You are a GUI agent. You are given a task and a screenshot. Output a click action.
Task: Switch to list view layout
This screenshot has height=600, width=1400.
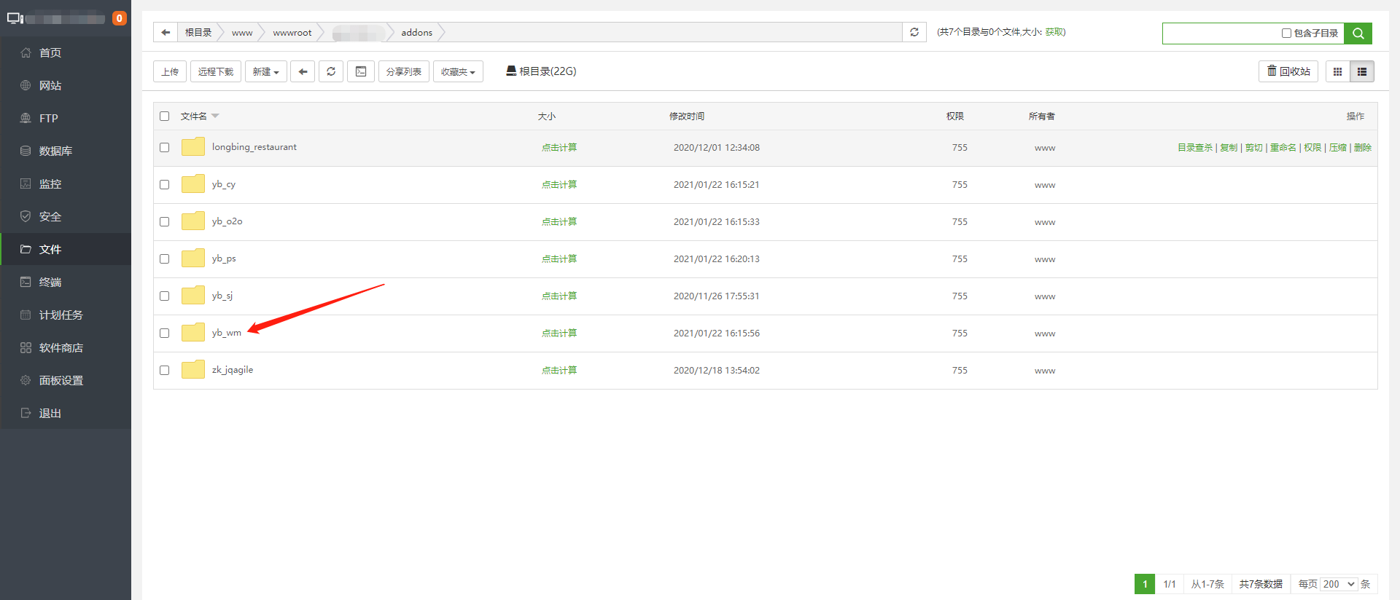[x=1361, y=71]
